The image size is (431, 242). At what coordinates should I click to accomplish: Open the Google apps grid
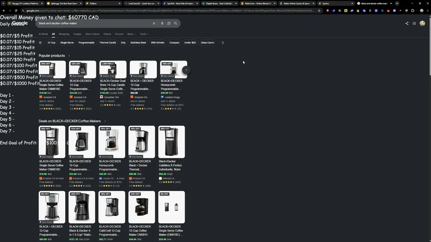414,24
